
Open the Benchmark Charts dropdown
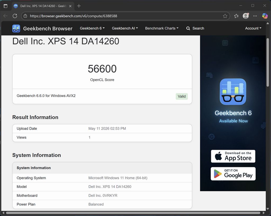(x=162, y=28)
